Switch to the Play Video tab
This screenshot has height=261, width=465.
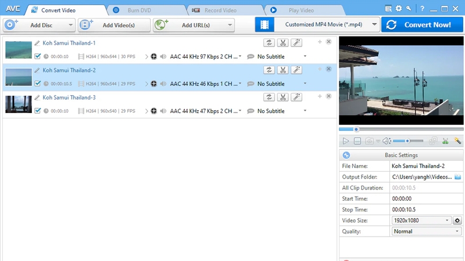pos(305,10)
